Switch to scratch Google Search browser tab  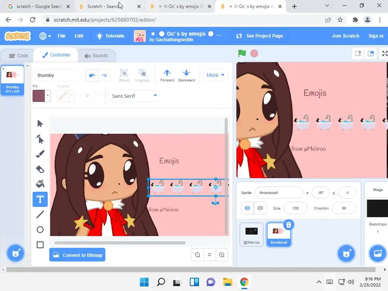(39, 6)
